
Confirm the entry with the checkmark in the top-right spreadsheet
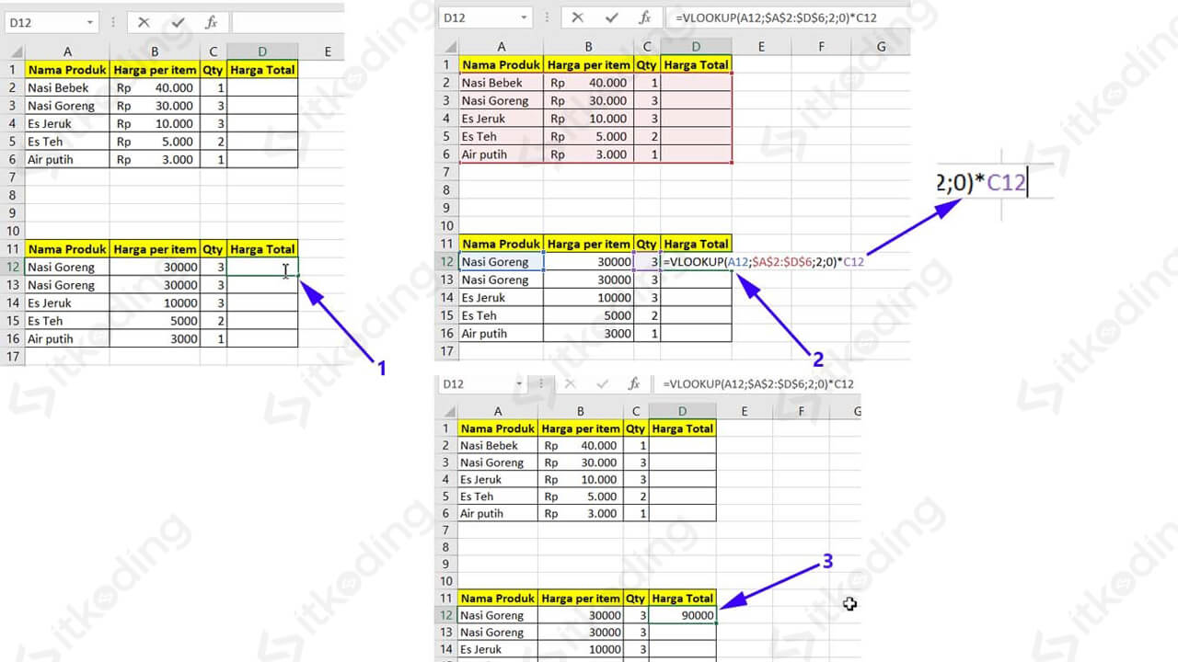point(611,17)
